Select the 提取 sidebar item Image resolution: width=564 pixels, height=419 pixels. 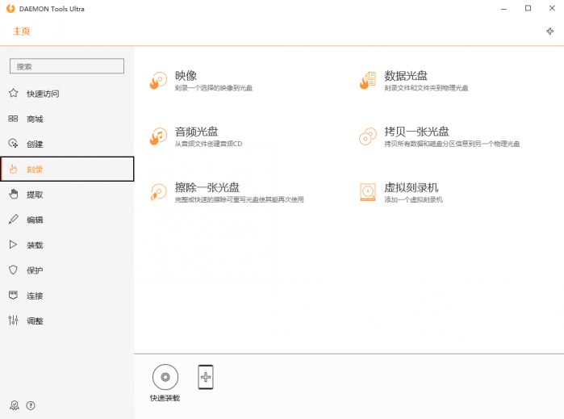click(67, 195)
